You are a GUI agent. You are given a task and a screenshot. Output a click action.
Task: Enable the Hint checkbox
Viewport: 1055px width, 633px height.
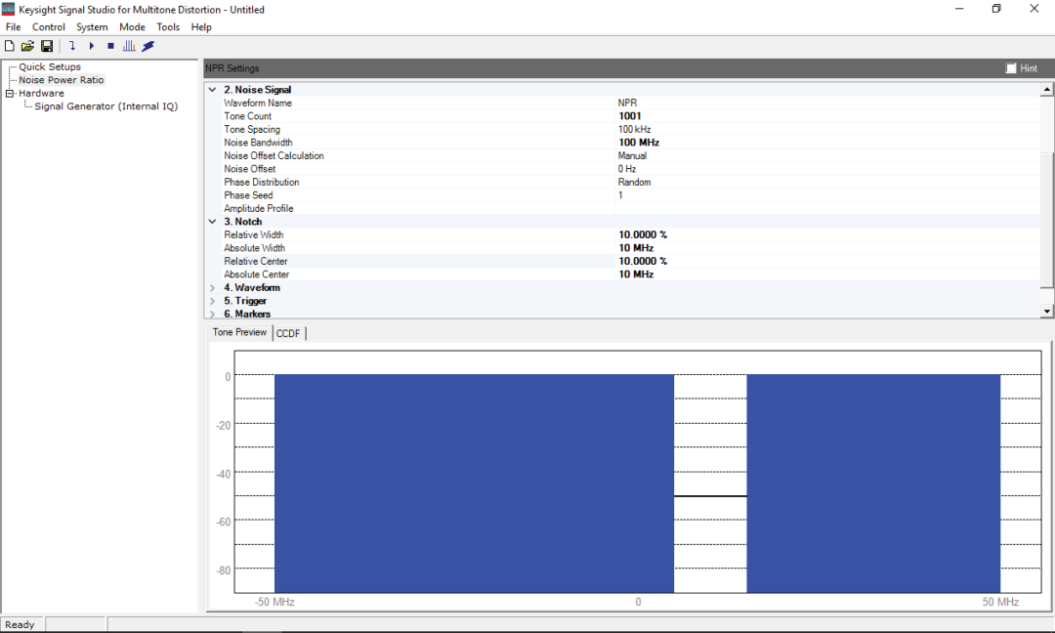pos(1011,68)
